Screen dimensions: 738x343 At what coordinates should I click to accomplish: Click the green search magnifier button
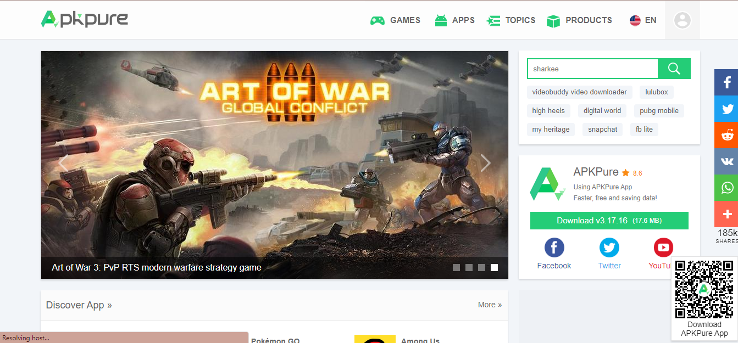click(674, 69)
